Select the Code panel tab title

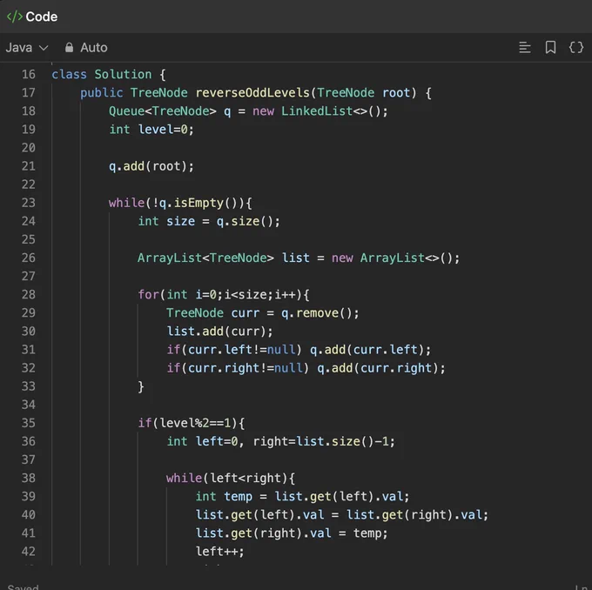click(x=42, y=17)
